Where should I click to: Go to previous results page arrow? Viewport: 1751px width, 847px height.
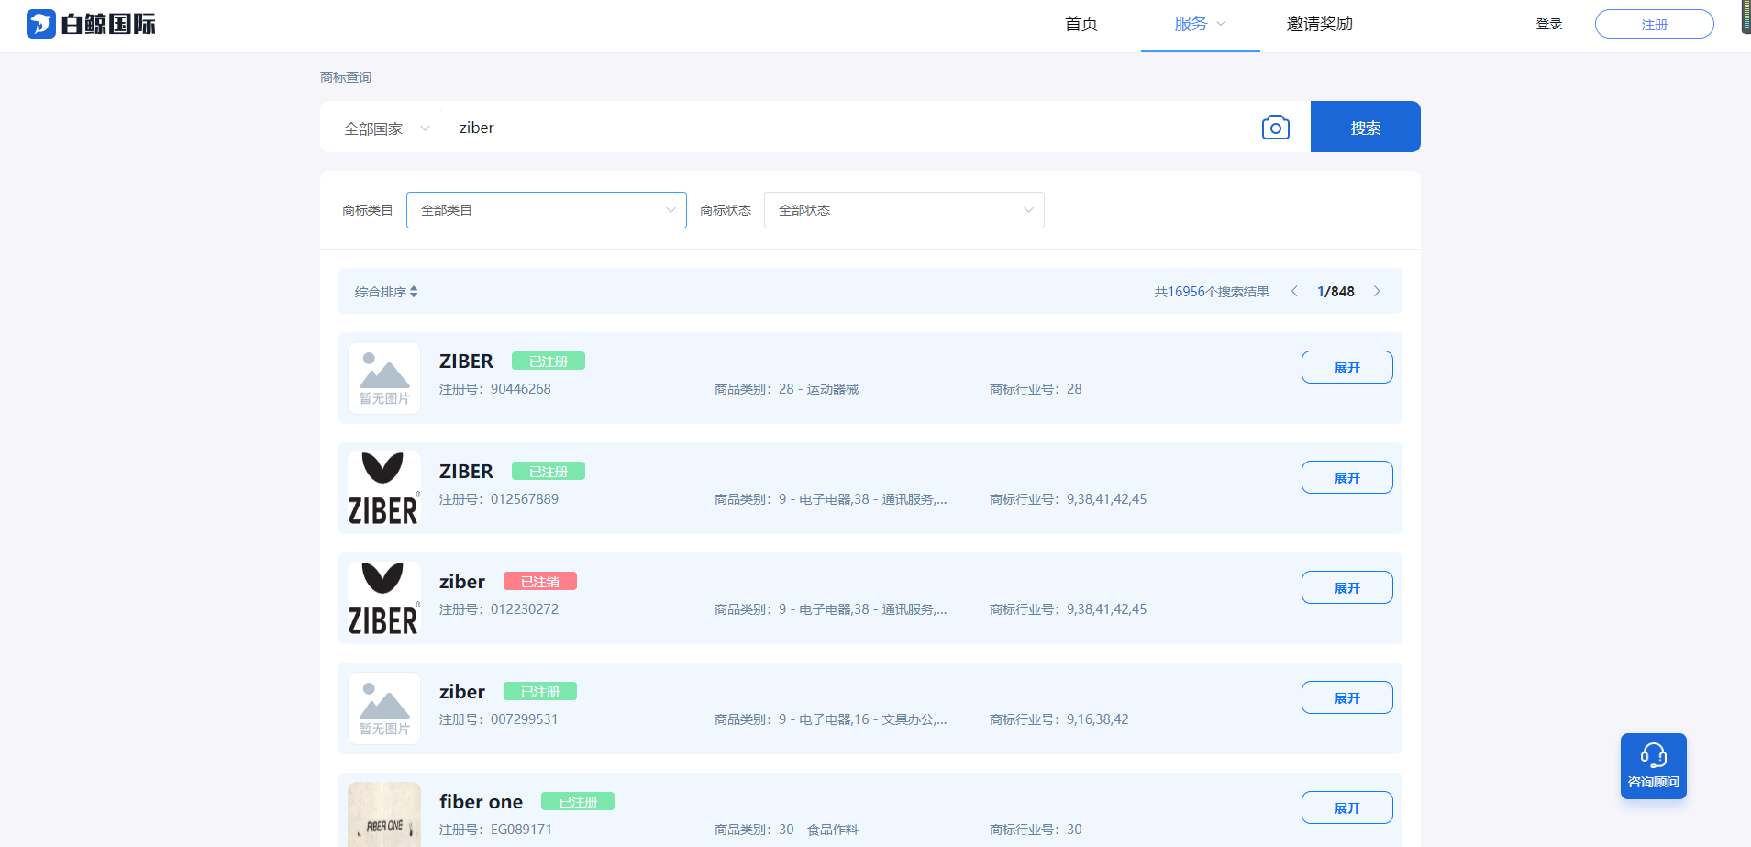tap(1294, 291)
